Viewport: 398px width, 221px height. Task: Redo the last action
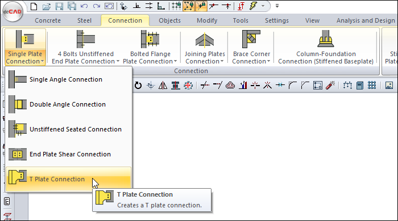tap(97, 6)
